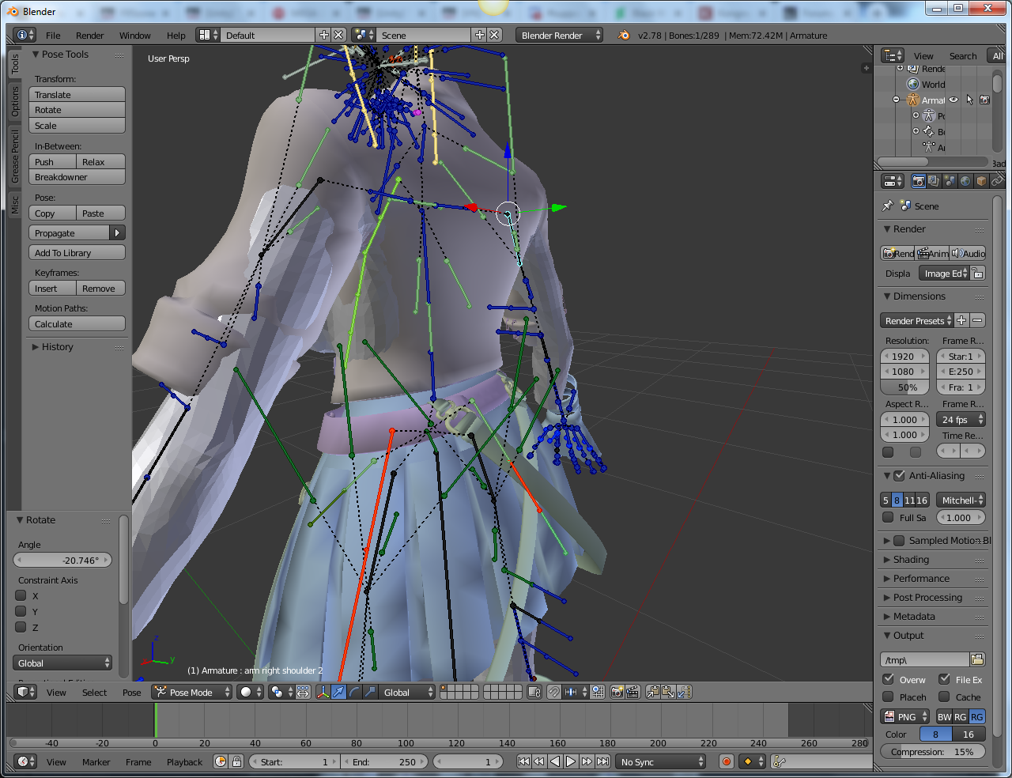This screenshot has width=1012, height=778.
Task: Enable the rotate manipulator icon
Action: click(354, 692)
